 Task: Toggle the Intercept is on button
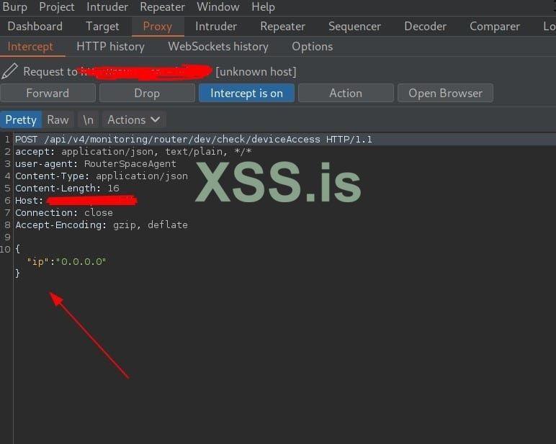246,94
